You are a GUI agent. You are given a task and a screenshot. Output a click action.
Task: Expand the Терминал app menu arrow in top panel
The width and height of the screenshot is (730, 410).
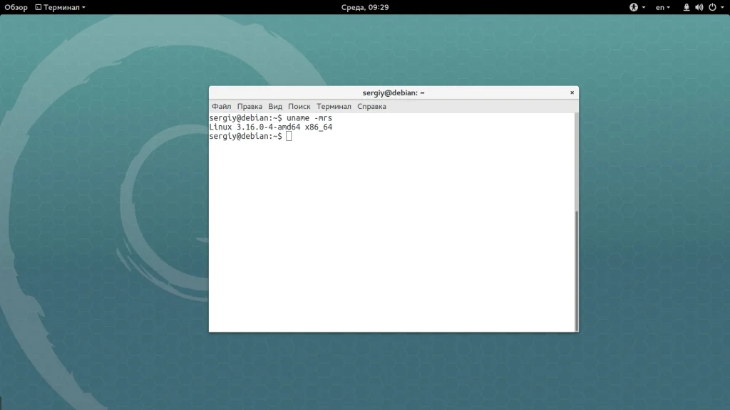(83, 7)
